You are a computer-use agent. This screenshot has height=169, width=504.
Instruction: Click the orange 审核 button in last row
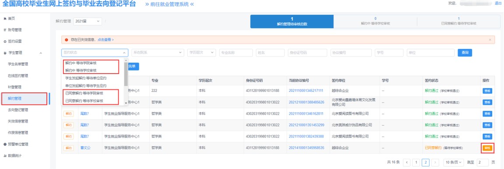tap(487, 148)
